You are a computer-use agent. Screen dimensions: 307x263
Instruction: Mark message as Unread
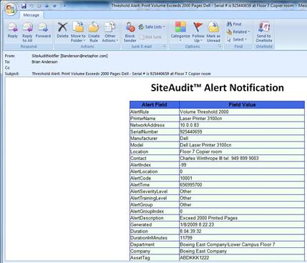[x=213, y=32]
